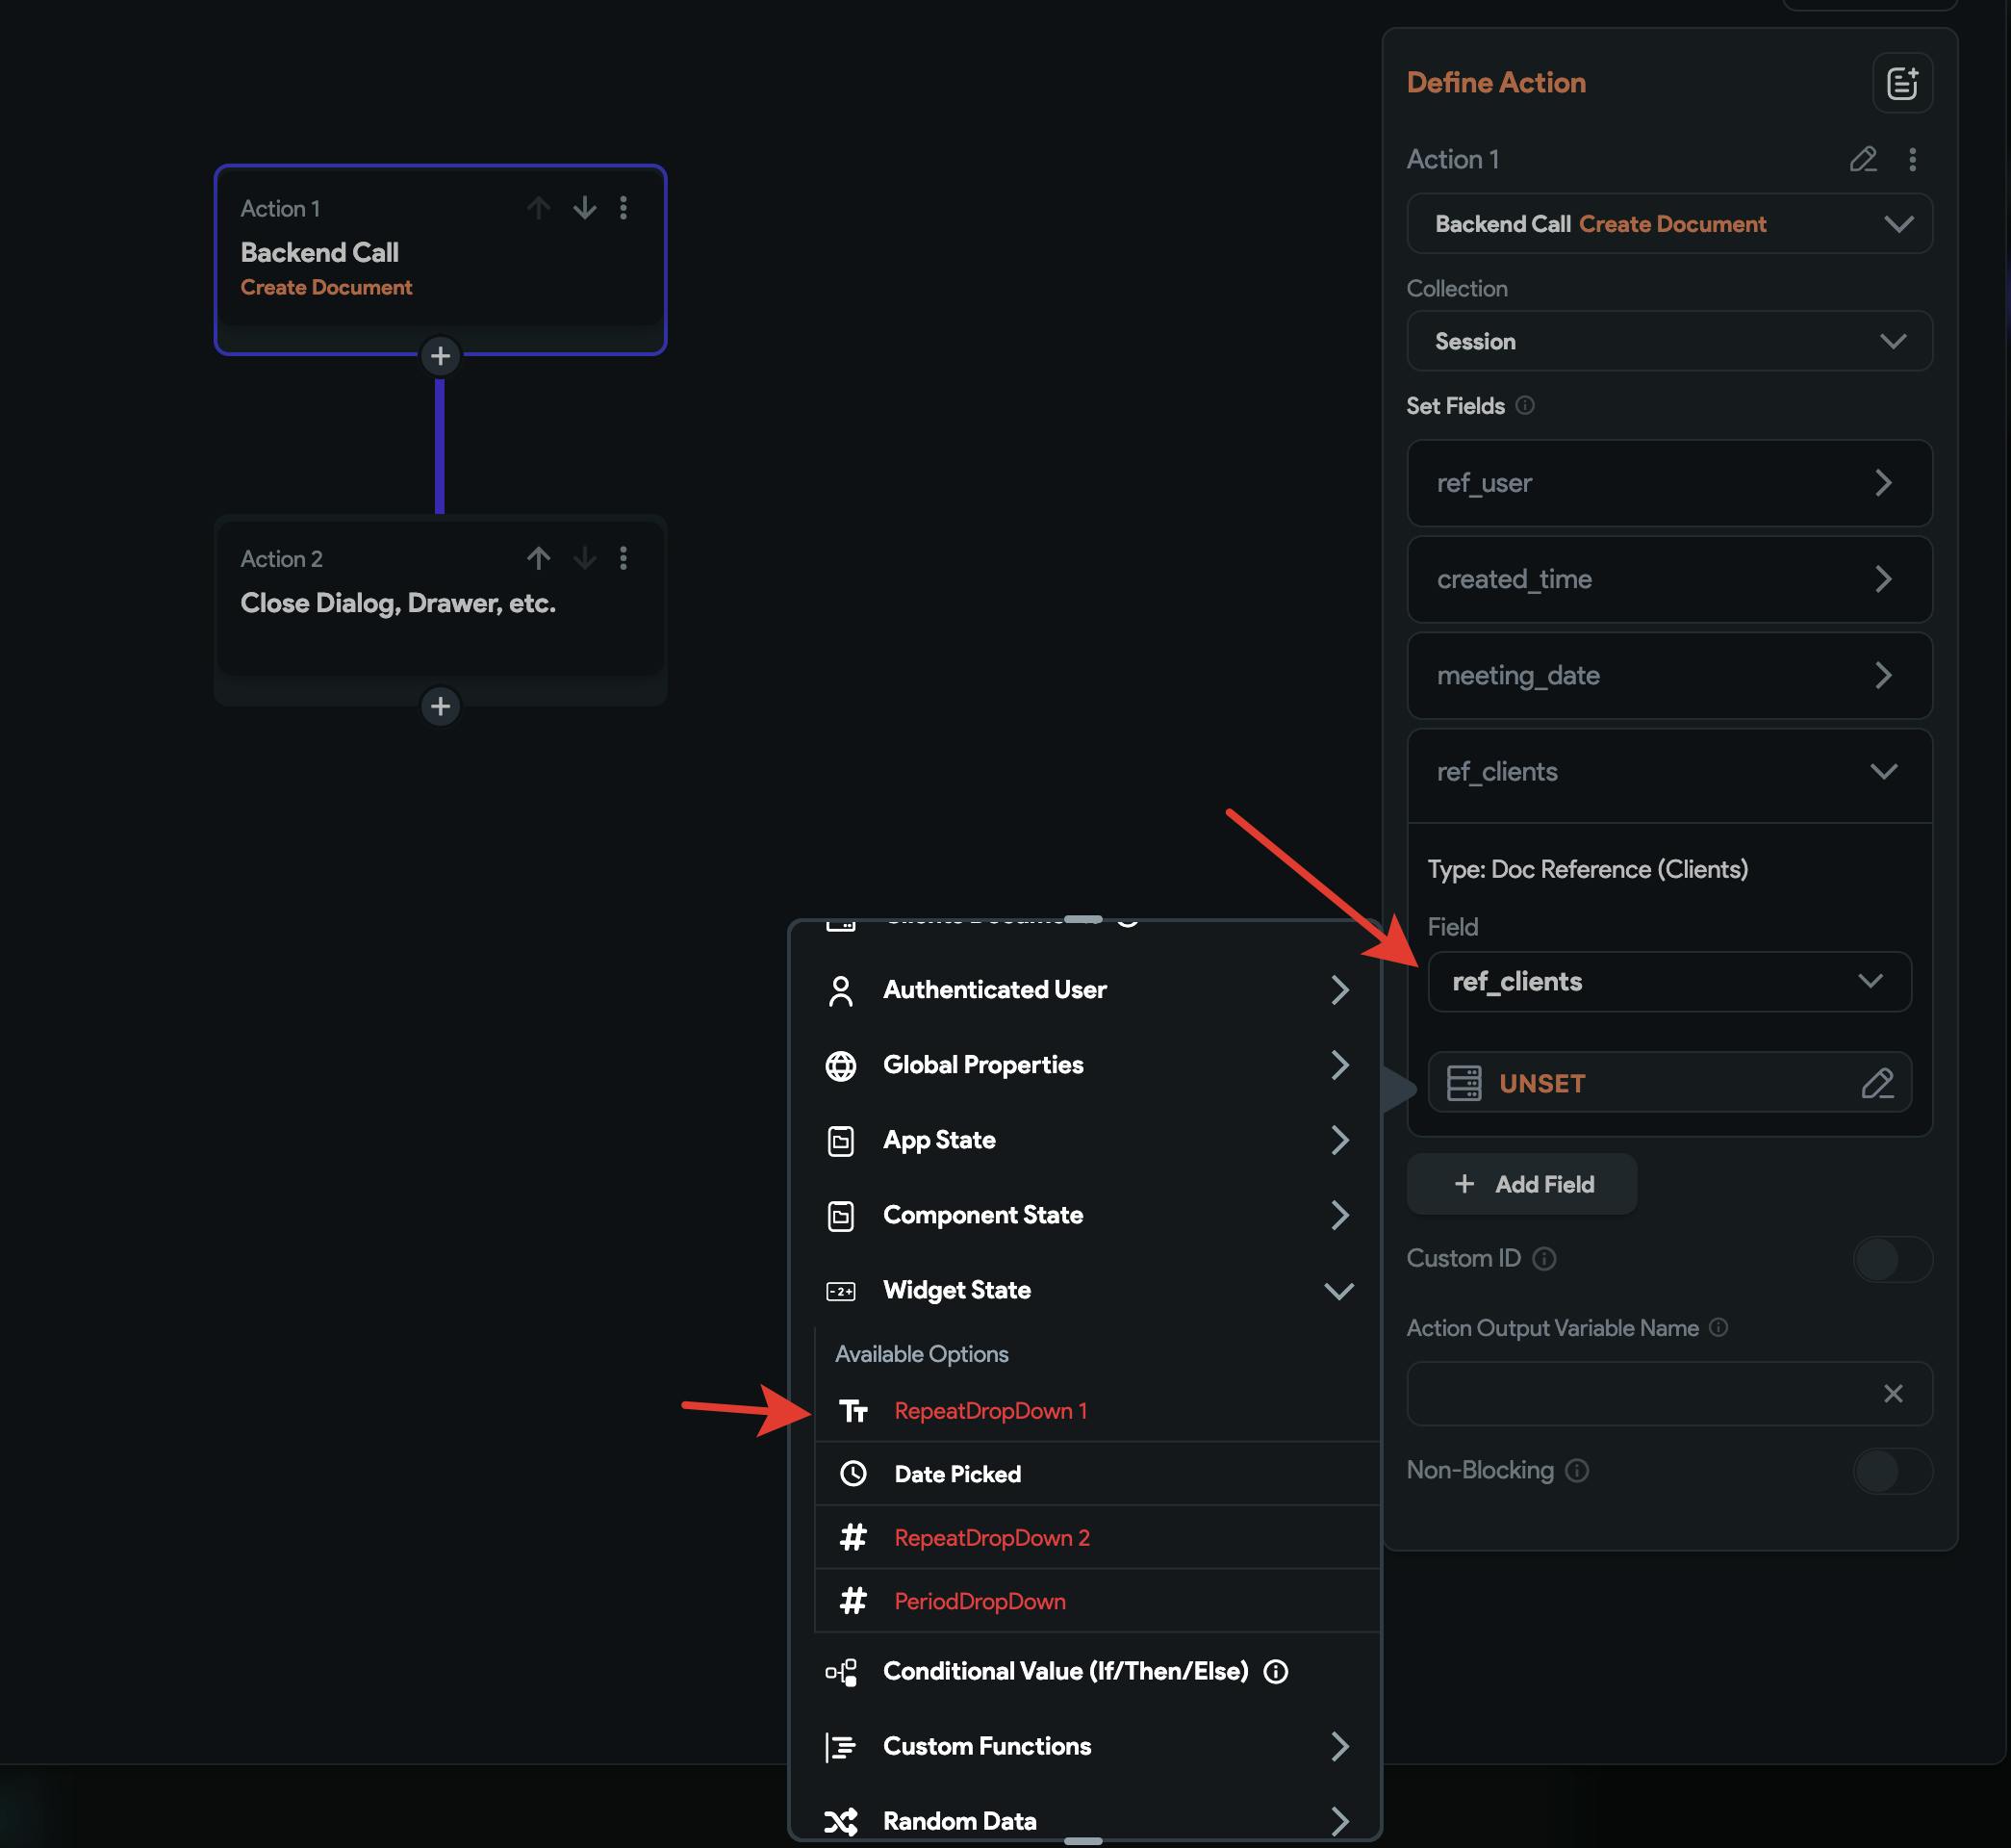Click the bottom resize handle of variable menu
Viewport: 2011px width, 1848px height.
click(1082, 1840)
